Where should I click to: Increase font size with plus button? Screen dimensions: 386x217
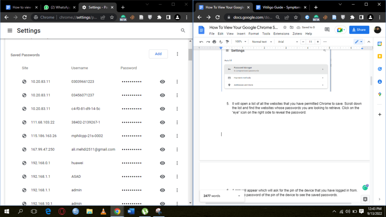tap(318, 42)
